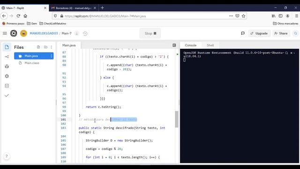Screen dimensions: 300x169
Task: Open the Replit hamburger menu
Action: point(5,33)
